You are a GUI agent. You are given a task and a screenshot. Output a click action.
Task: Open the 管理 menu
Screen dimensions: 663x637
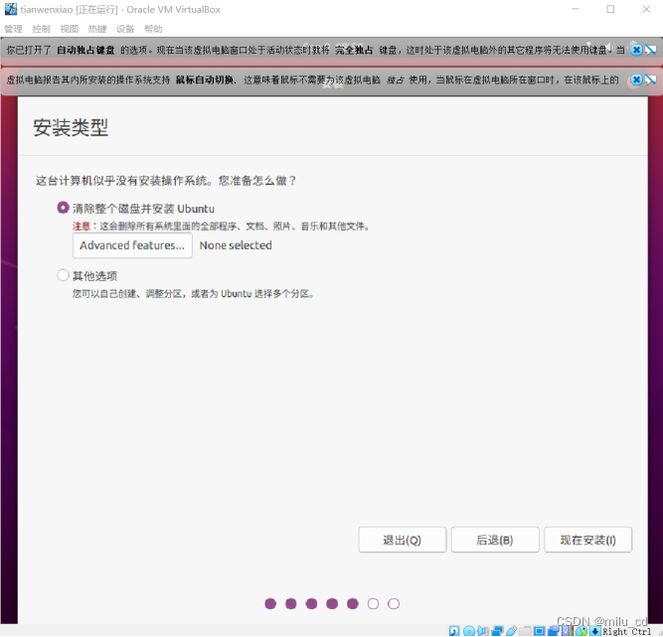point(14,29)
